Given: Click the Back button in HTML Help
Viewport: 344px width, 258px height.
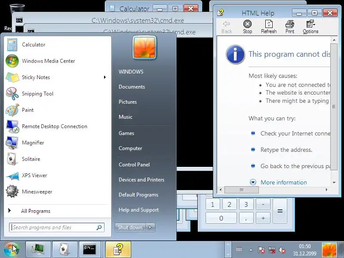Looking at the screenshot, I should (227, 27).
